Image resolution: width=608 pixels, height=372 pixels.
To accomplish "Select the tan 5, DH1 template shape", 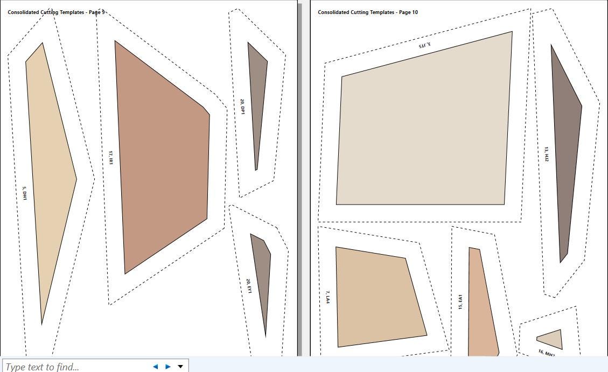I will click(51, 183).
